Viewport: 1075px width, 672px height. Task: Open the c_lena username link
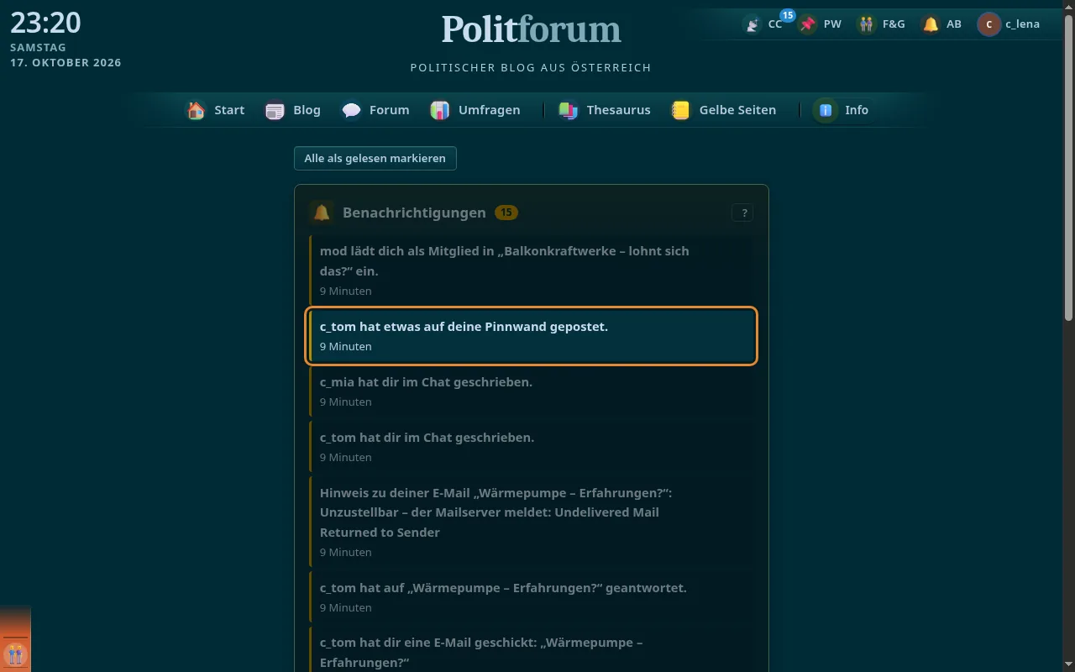[1022, 24]
